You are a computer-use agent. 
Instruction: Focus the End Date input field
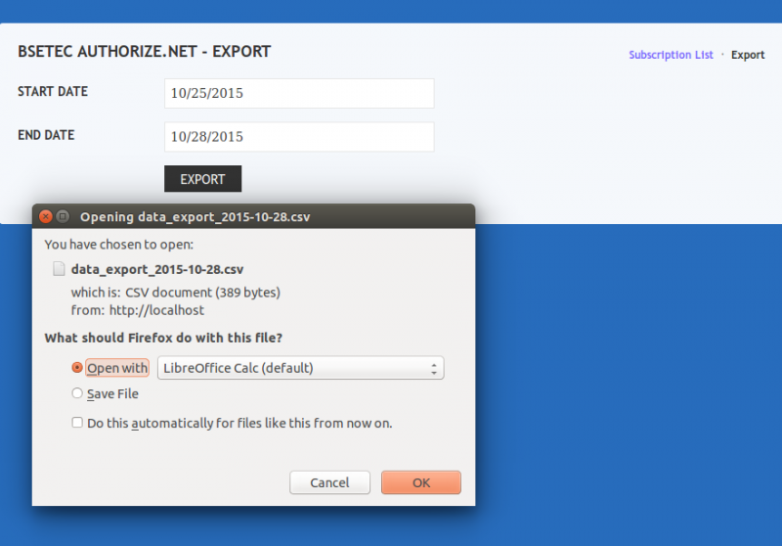click(299, 137)
